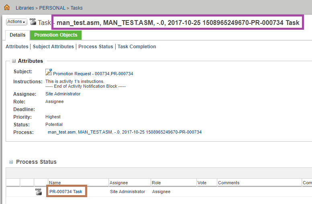
Task: Switch to the Promotion Objects tab
Action: coord(56,35)
